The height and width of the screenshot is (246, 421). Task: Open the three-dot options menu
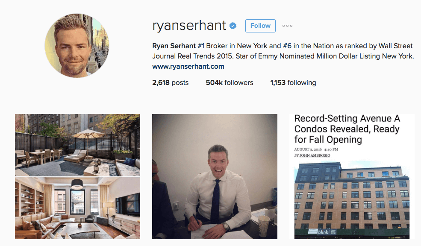click(287, 26)
